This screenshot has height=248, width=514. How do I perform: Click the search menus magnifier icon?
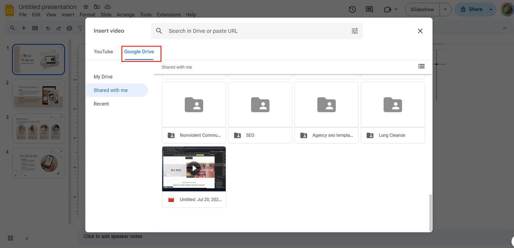coord(12,28)
